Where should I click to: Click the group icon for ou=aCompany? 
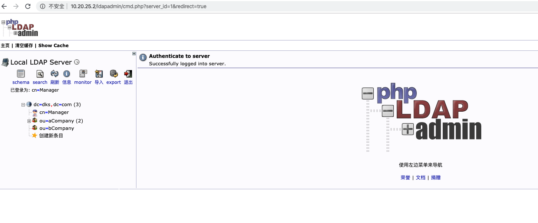click(35, 121)
